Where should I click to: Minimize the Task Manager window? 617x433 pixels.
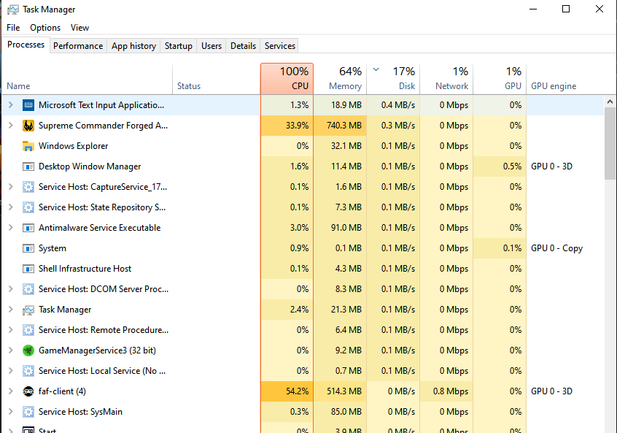(x=533, y=9)
